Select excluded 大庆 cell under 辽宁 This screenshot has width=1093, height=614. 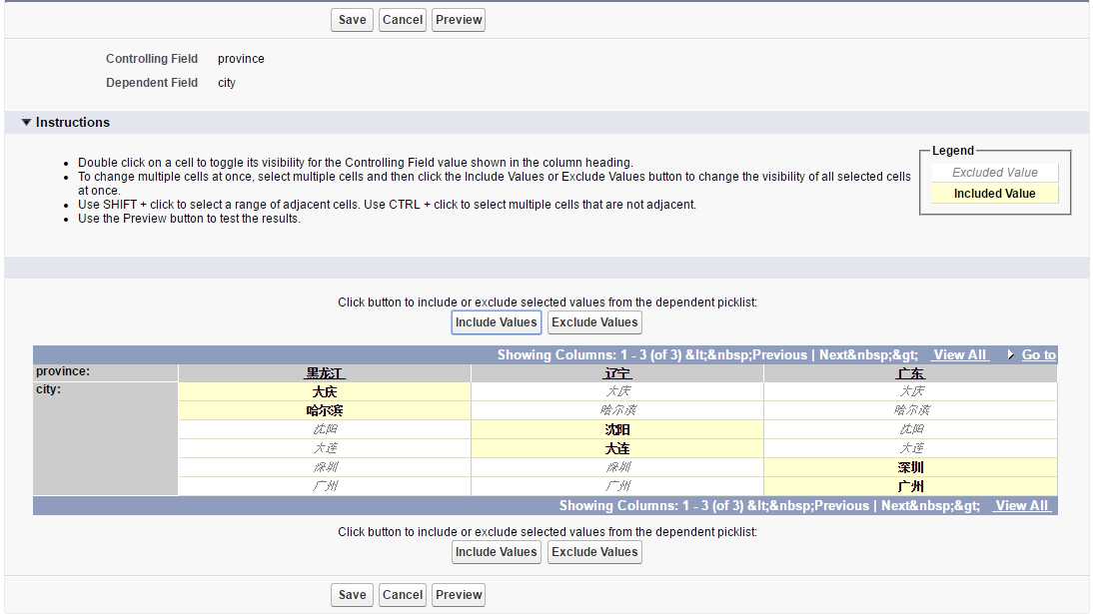tap(617, 391)
